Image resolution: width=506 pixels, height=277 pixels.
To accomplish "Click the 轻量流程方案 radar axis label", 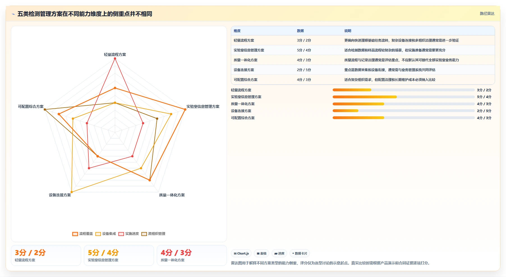I will pyautogui.click(x=115, y=55).
